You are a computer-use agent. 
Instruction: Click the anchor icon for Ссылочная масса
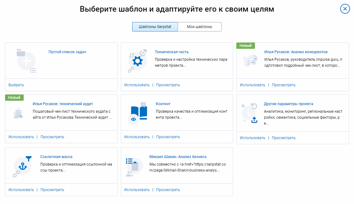point(23,167)
